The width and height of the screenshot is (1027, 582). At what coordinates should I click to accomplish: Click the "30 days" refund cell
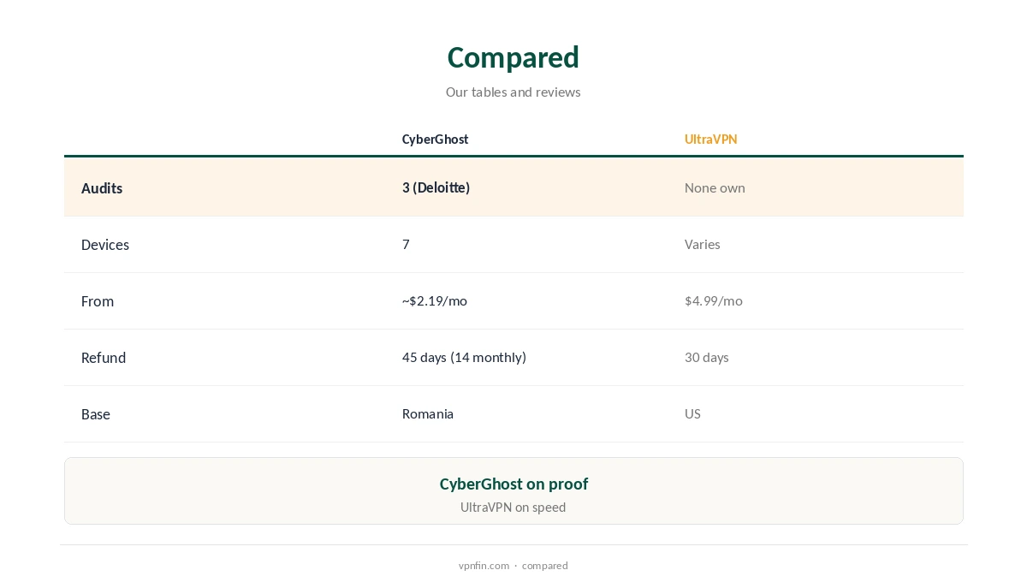point(707,357)
